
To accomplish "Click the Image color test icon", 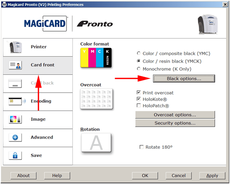I will coord(15,119).
